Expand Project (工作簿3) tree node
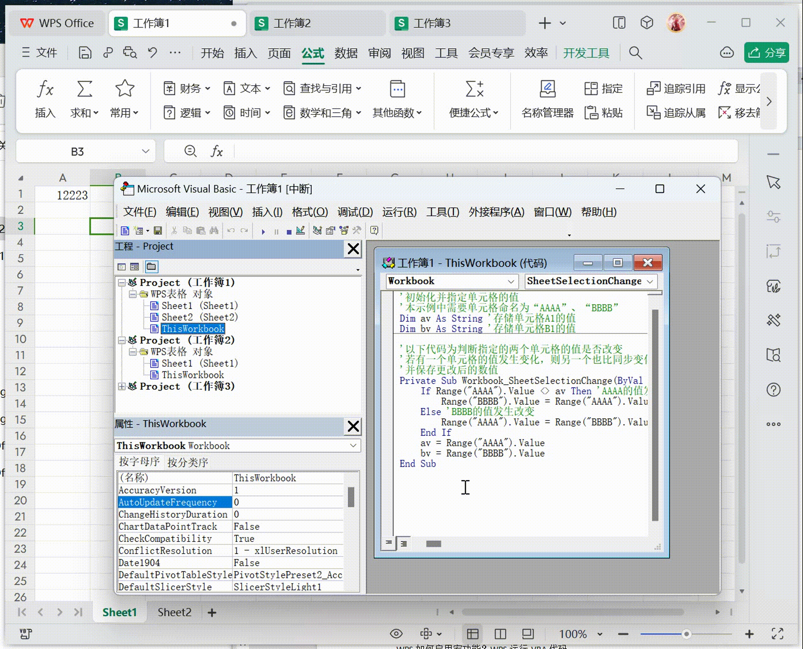Screen dimensions: 803x649 [x=122, y=386]
